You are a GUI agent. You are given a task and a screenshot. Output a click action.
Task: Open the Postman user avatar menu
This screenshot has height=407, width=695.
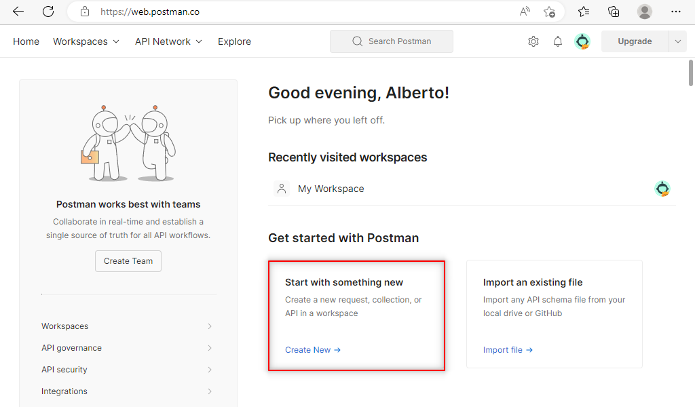pos(582,41)
